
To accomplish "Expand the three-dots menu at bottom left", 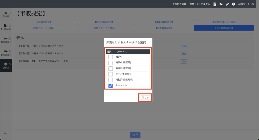I will point(6,133).
